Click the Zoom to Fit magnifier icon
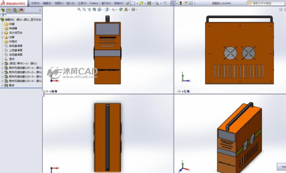 [79, 9]
